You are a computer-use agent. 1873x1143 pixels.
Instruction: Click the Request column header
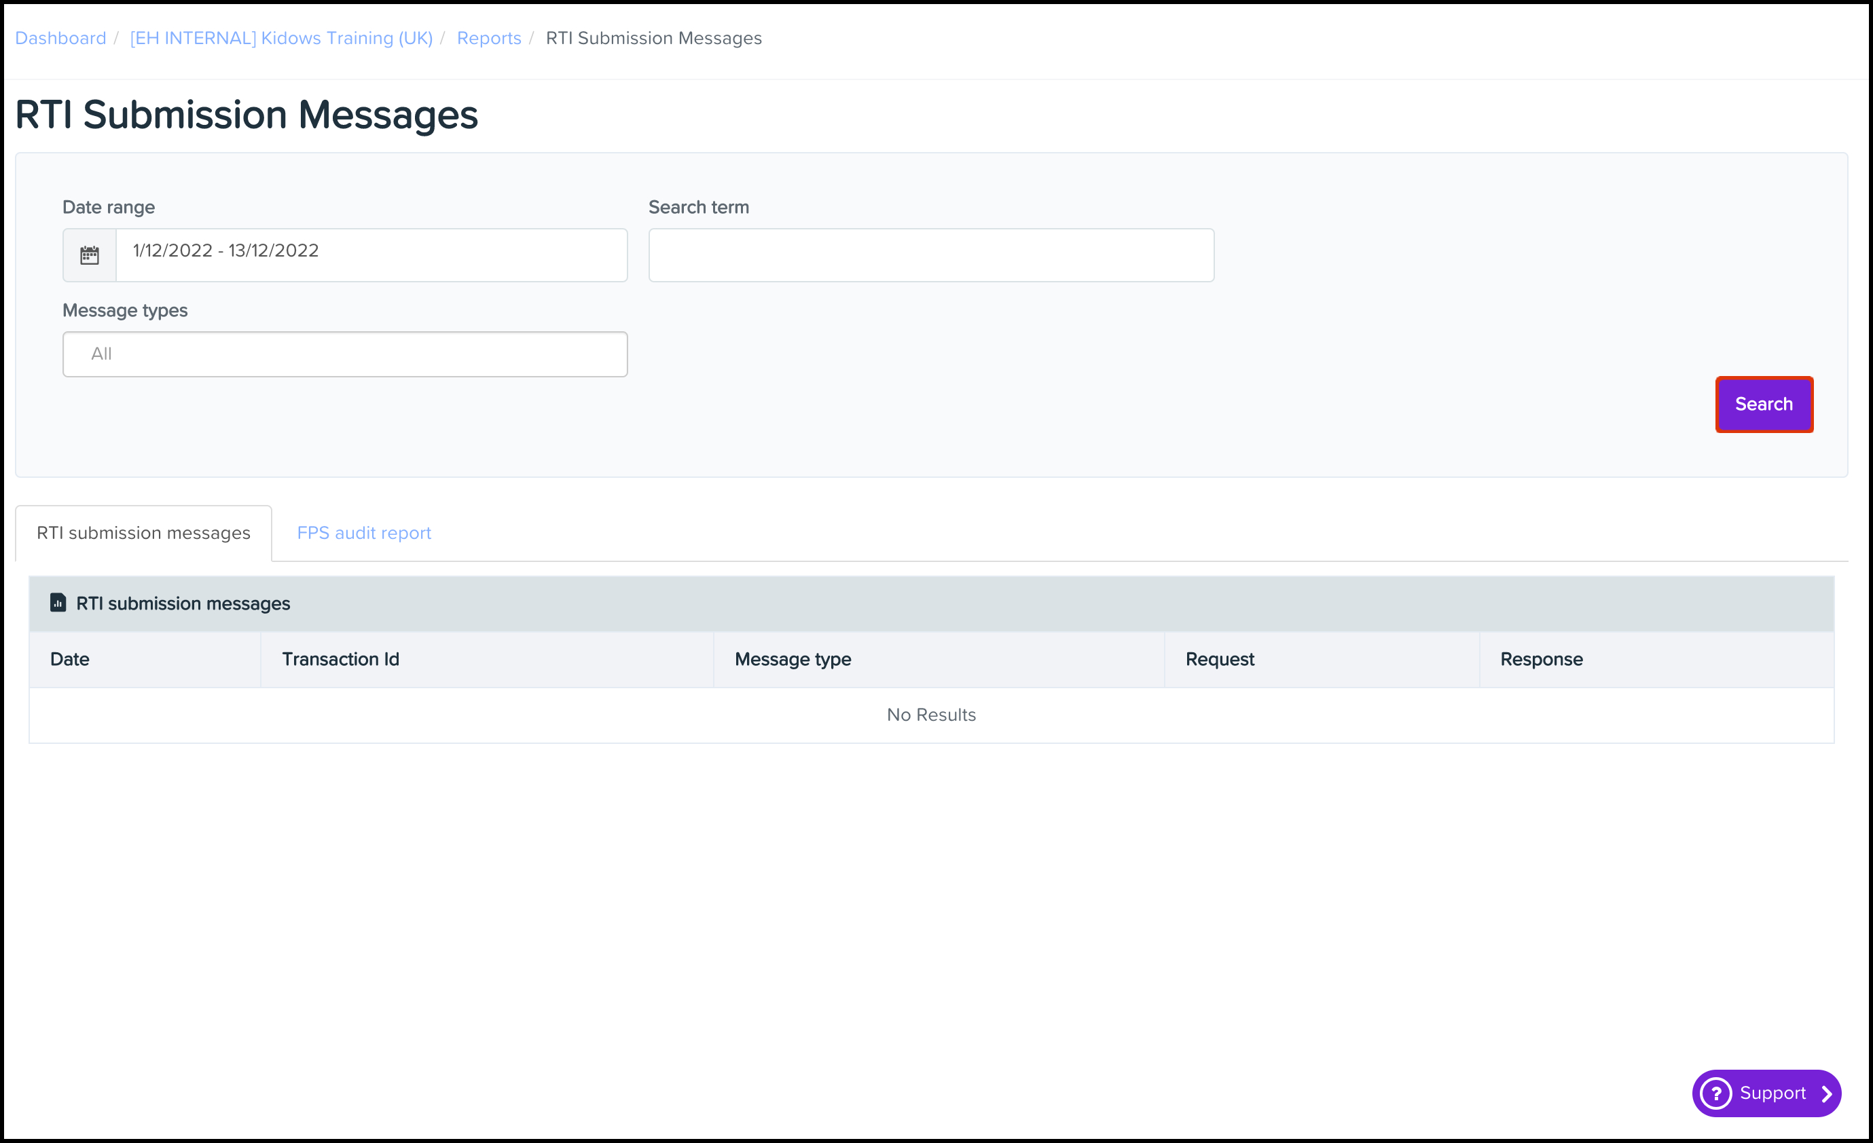click(1219, 659)
